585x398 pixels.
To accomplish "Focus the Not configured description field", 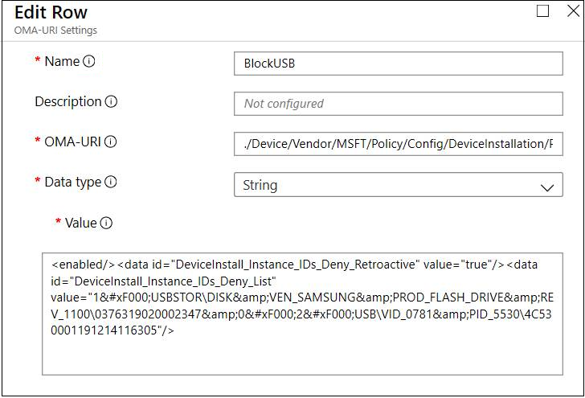I will point(398,104).
